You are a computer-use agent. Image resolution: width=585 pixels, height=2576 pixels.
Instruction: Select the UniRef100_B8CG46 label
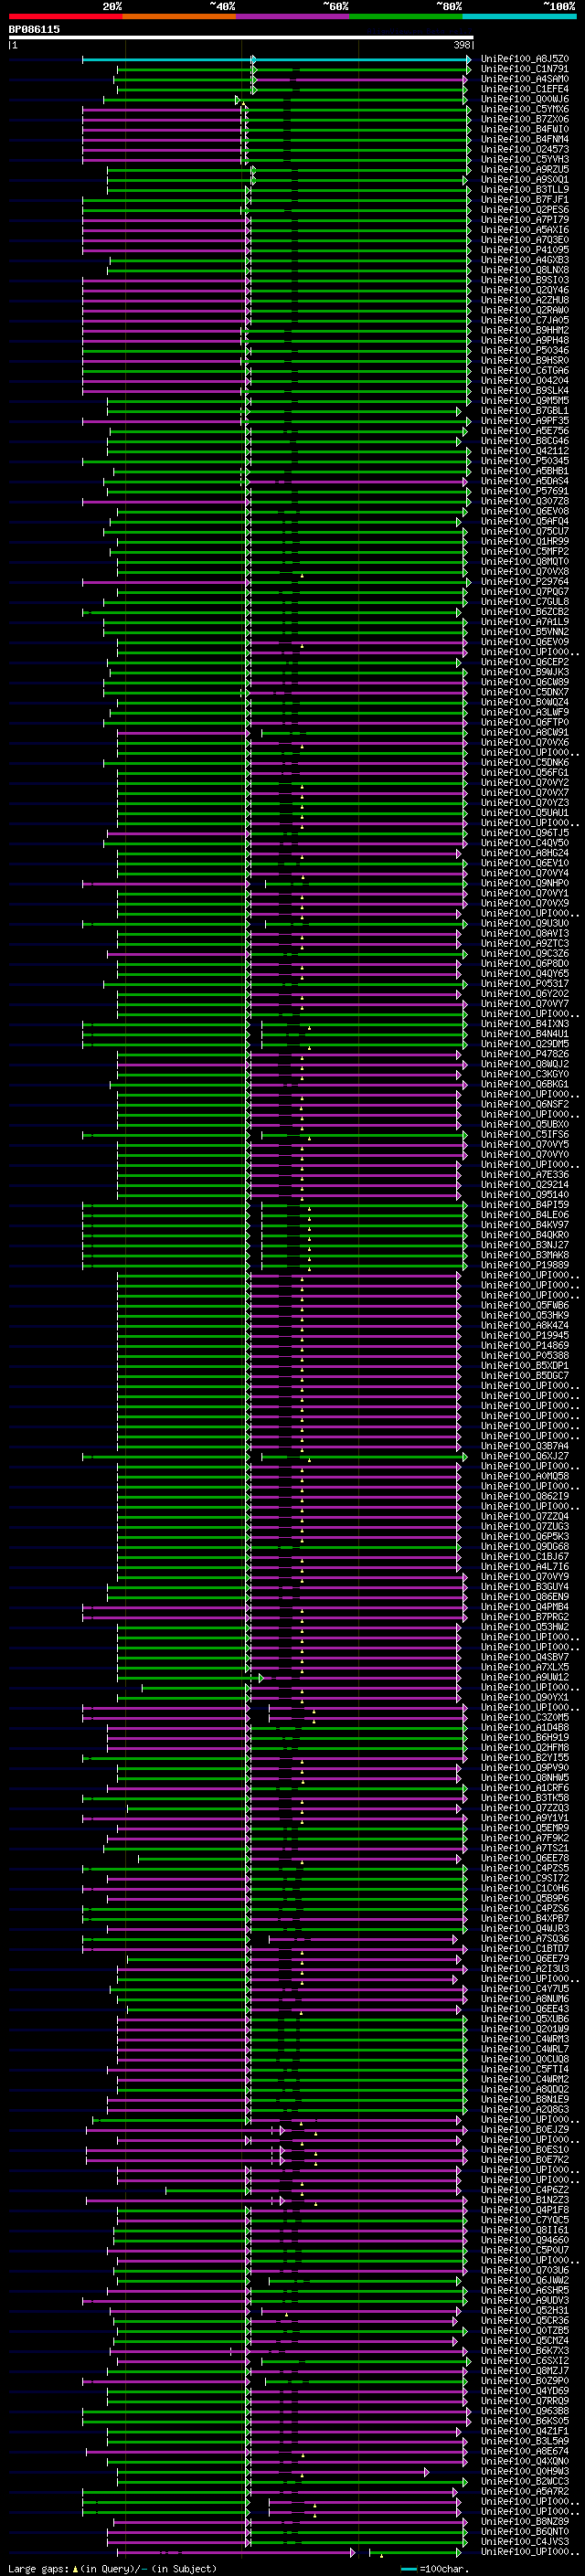click(x=525, y=440)
